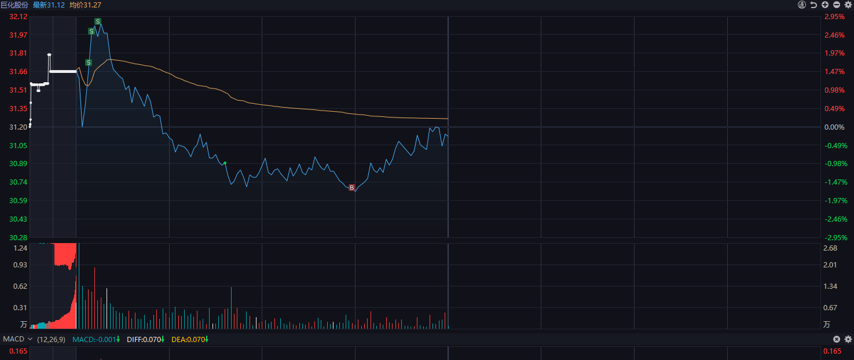Click the topmost S sell marker at peak
Screen dimensions: 854x360
[98, 21]
